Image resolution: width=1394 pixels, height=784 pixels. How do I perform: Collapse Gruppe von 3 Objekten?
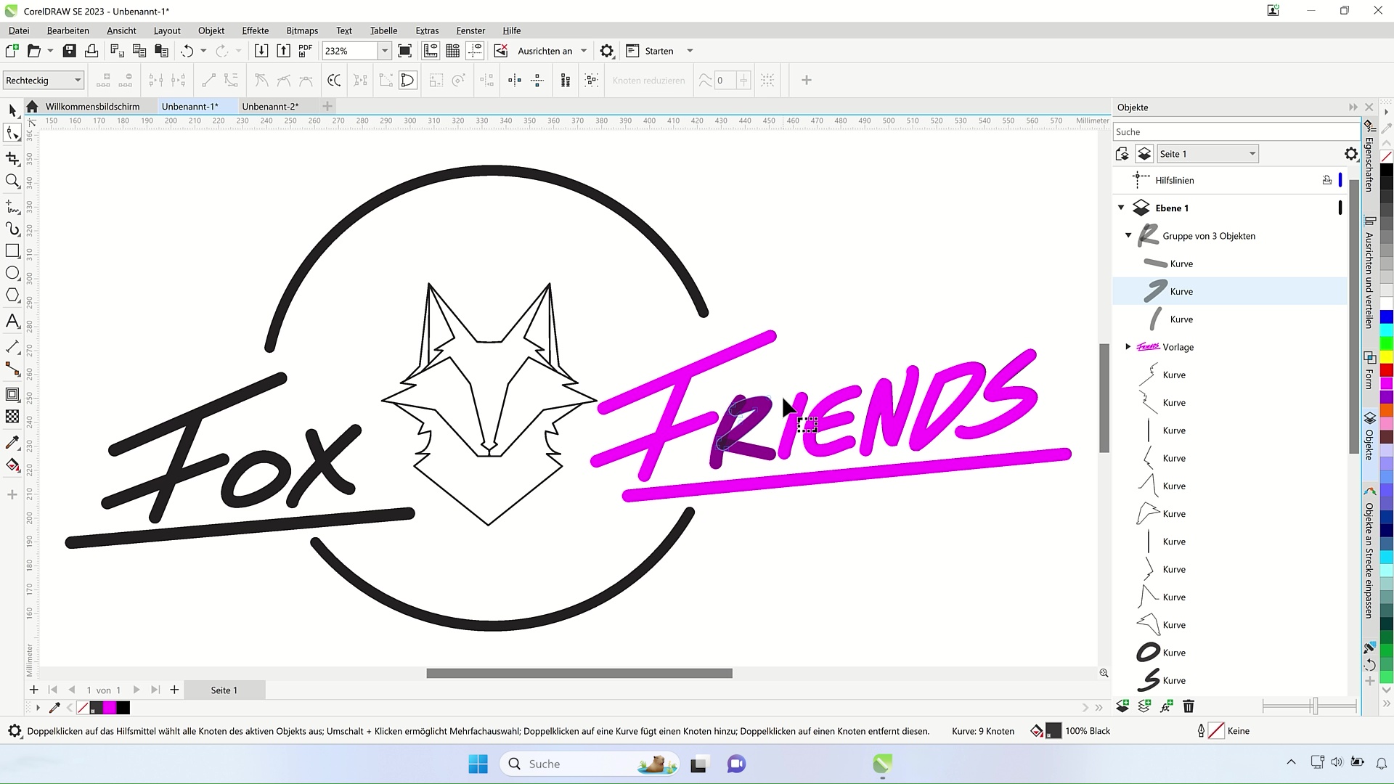pyautogui.click(x=1128, y=235)
